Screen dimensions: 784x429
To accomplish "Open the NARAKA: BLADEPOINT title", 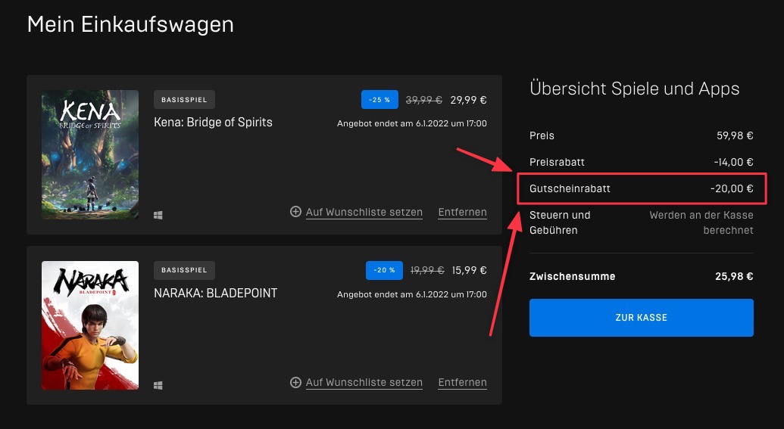I will tap(215, 293).
